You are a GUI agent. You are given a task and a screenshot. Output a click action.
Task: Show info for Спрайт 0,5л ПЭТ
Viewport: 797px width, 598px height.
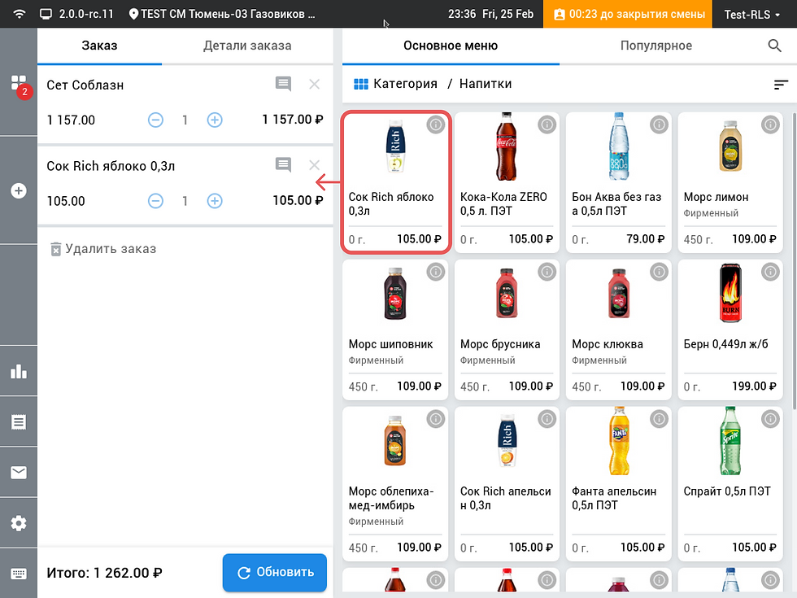(x=770, y=419)
